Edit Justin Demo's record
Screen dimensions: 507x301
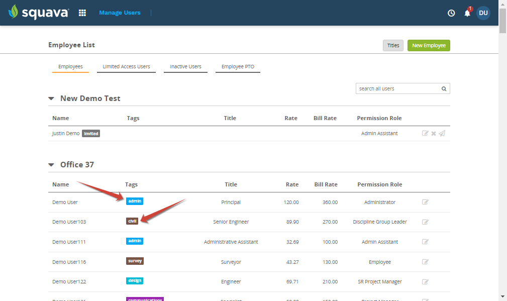click(425, 133)
